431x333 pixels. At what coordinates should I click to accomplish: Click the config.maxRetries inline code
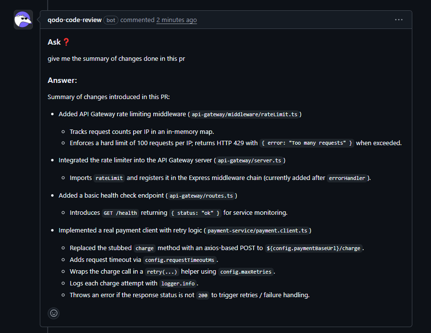click(246, 272)
